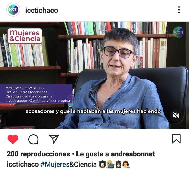Click the subtitle text on the video
Screen dimensions: 189x176
pos(93,111)
